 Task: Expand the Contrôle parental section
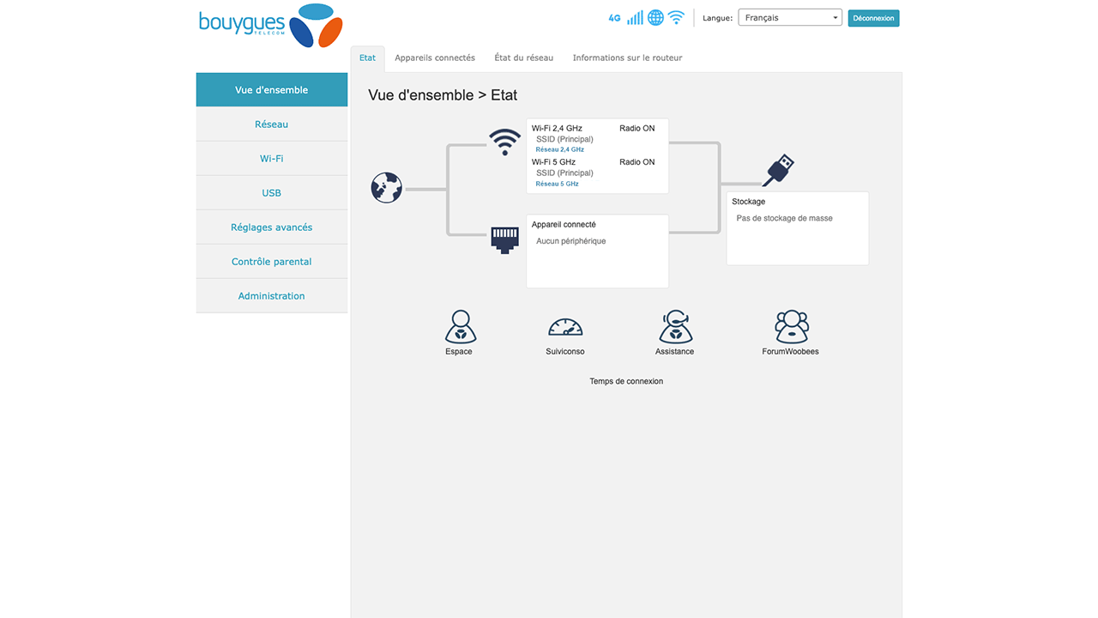click(271, 261)
